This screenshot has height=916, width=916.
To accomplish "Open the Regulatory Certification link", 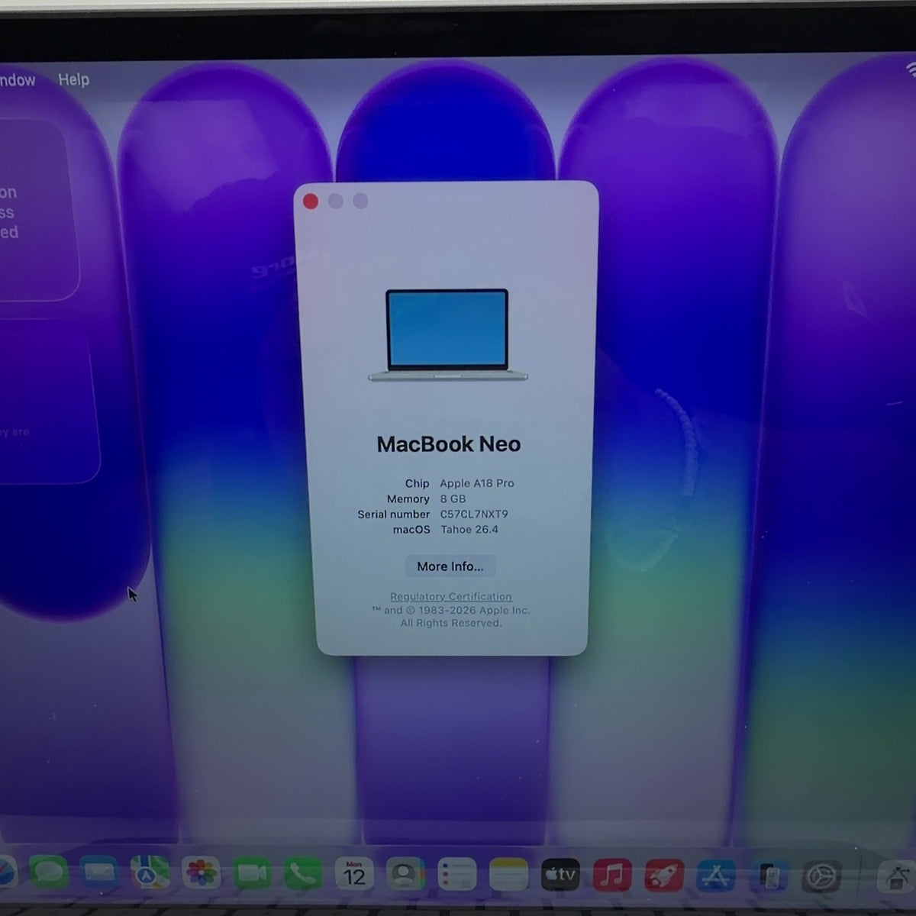I will click(451, 597).
